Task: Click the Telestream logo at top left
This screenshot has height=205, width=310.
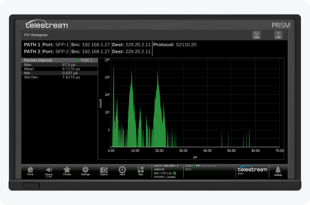Action: point(47,24)
